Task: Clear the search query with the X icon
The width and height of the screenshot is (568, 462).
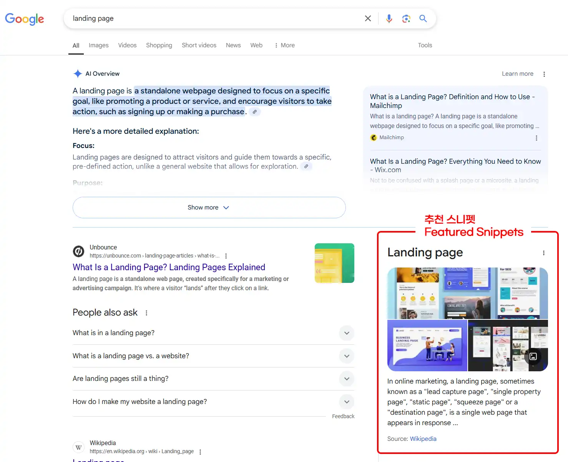Action: click(367, 18)
